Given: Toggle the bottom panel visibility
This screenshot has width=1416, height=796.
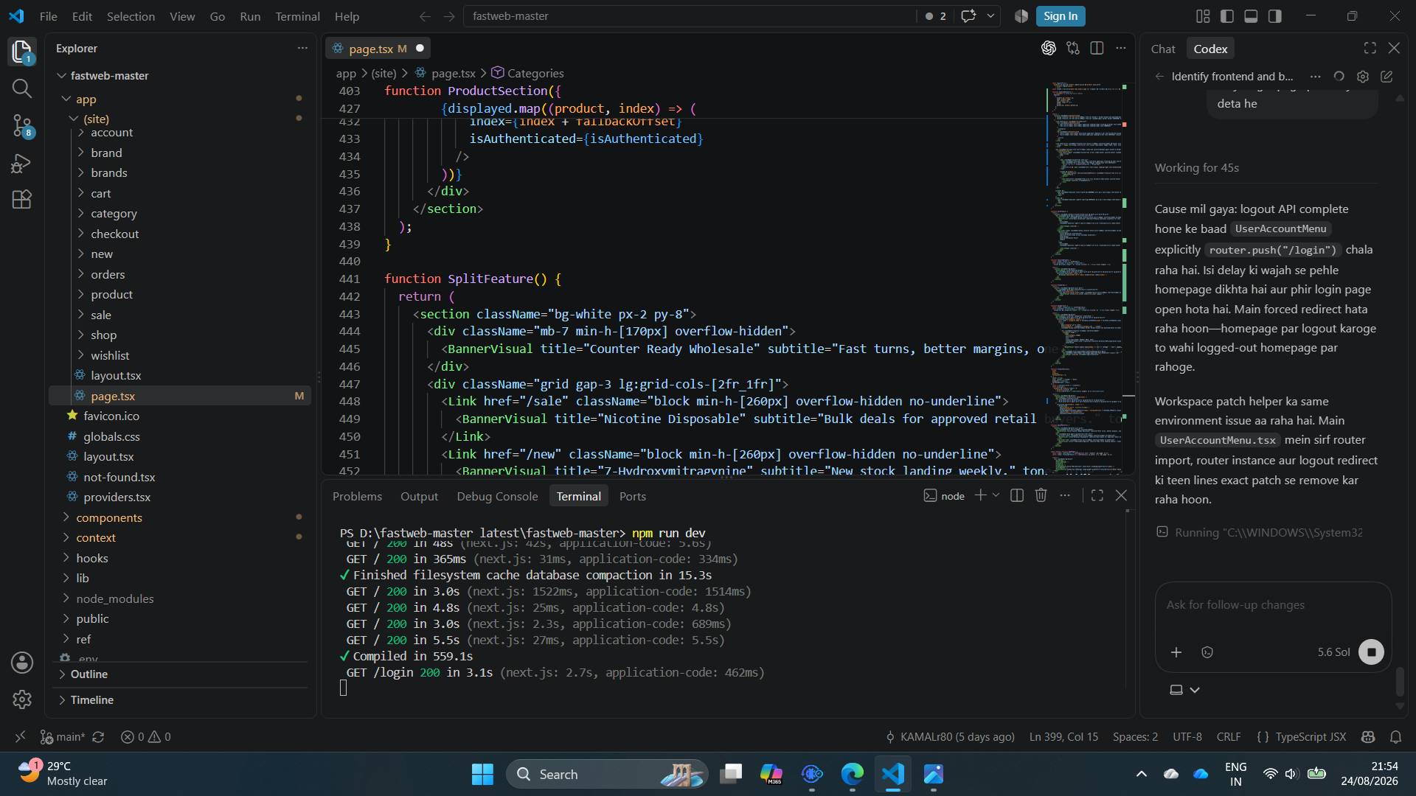Looking at the screenshot, I should [x=1251, y=16].
